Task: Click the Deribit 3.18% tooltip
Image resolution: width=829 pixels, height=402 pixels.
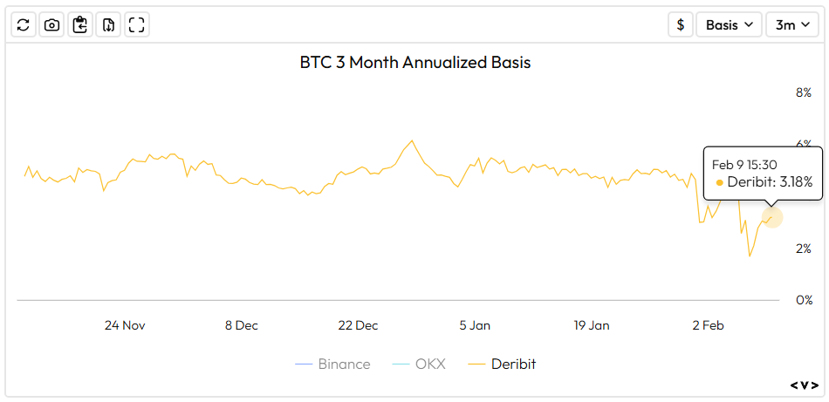Action: coord(763,174)
